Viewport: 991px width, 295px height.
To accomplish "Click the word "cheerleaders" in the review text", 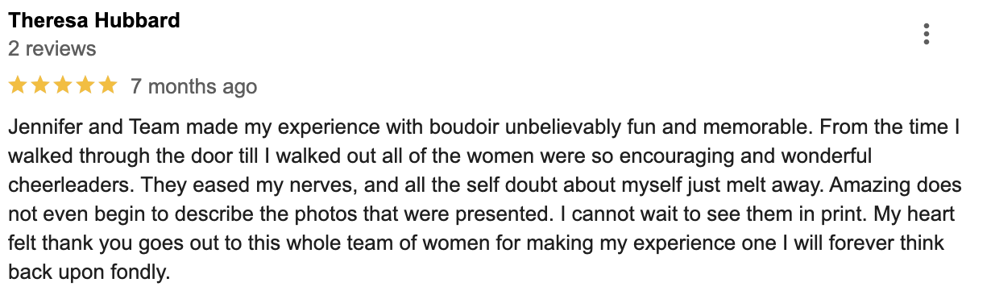I will tap(60, 185).
